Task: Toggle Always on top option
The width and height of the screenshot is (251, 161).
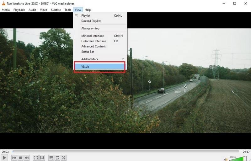Action: (100, 28)
